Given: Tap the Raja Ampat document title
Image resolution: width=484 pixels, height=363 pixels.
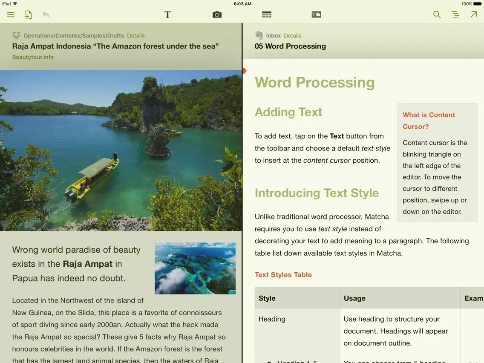Looking at the screenshot, I should [x=115, y=46].
